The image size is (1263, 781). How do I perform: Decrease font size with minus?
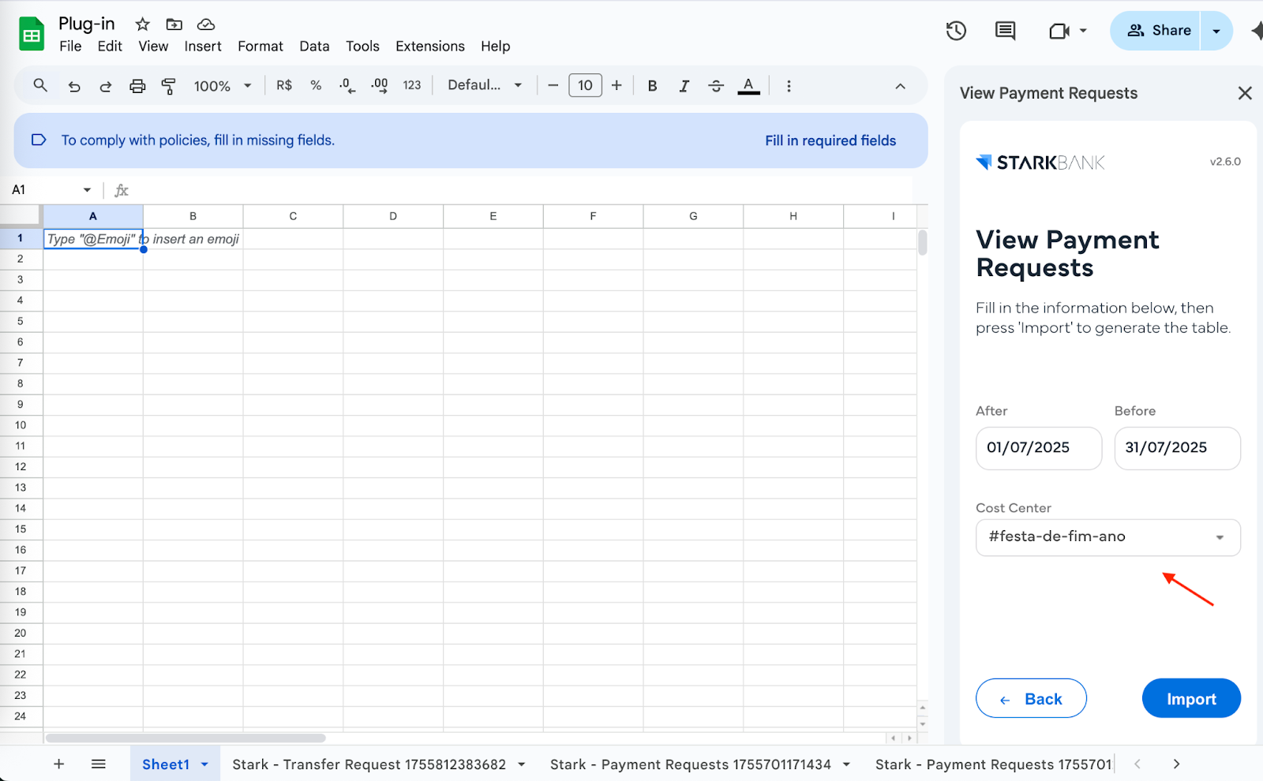(x=553, y=85)
